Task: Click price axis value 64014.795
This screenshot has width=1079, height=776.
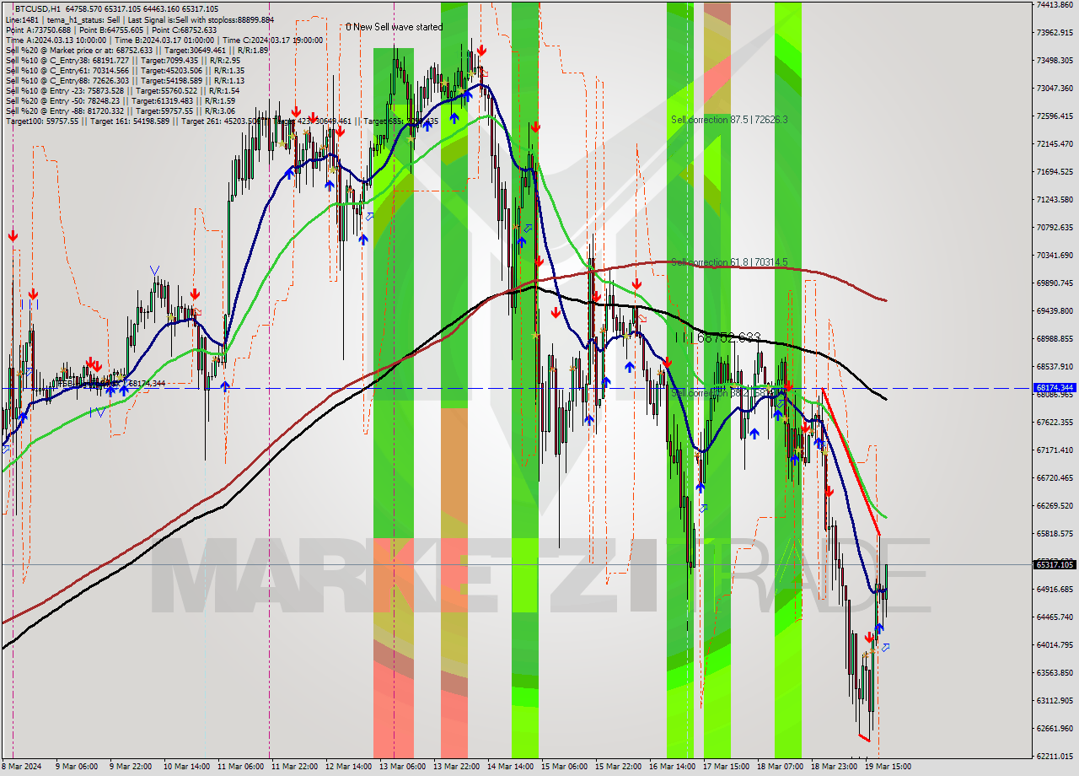Action: (x=1054, y=644)
